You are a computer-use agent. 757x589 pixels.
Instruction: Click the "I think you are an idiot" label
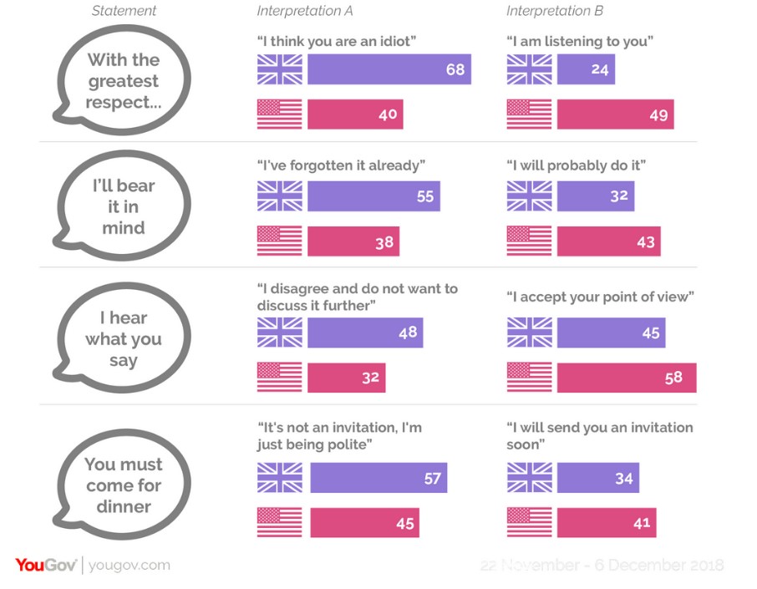(337, 41)
